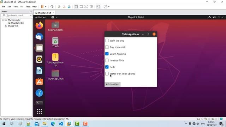The width and height of the screenshot is (226, 127).
Task: Click the Windows Start button
Action: pyautogui.click(x=4, y=124)
